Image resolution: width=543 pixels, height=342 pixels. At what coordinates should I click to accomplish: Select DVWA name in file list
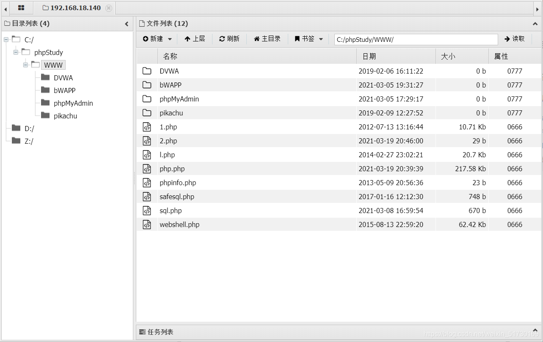[x=169, y=71]
